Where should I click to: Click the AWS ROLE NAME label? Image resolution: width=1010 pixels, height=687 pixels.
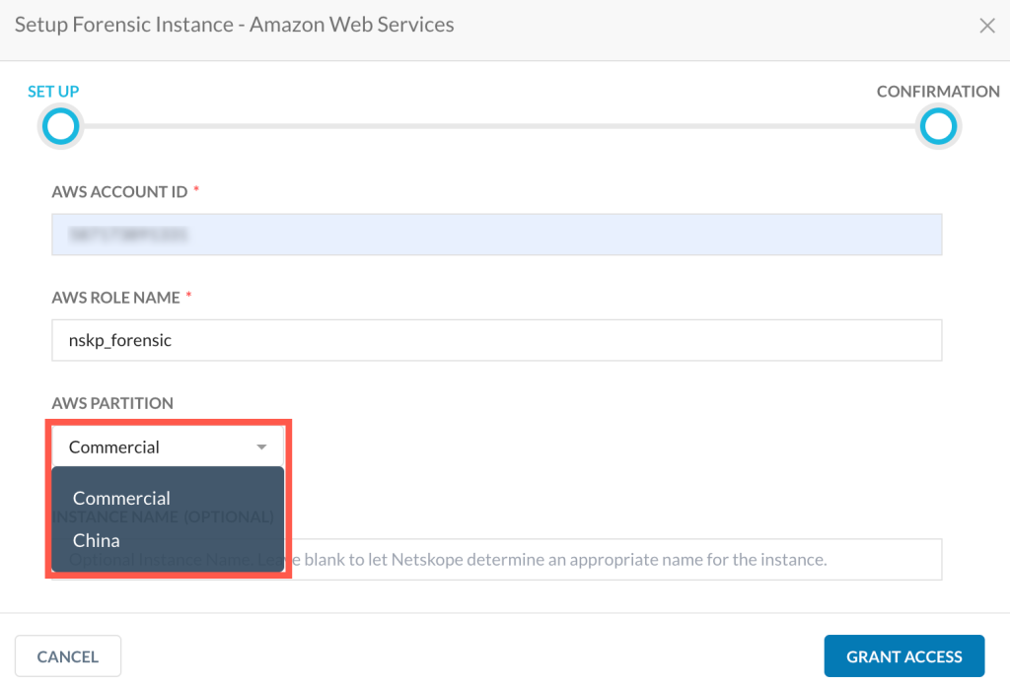click(116, 298)
